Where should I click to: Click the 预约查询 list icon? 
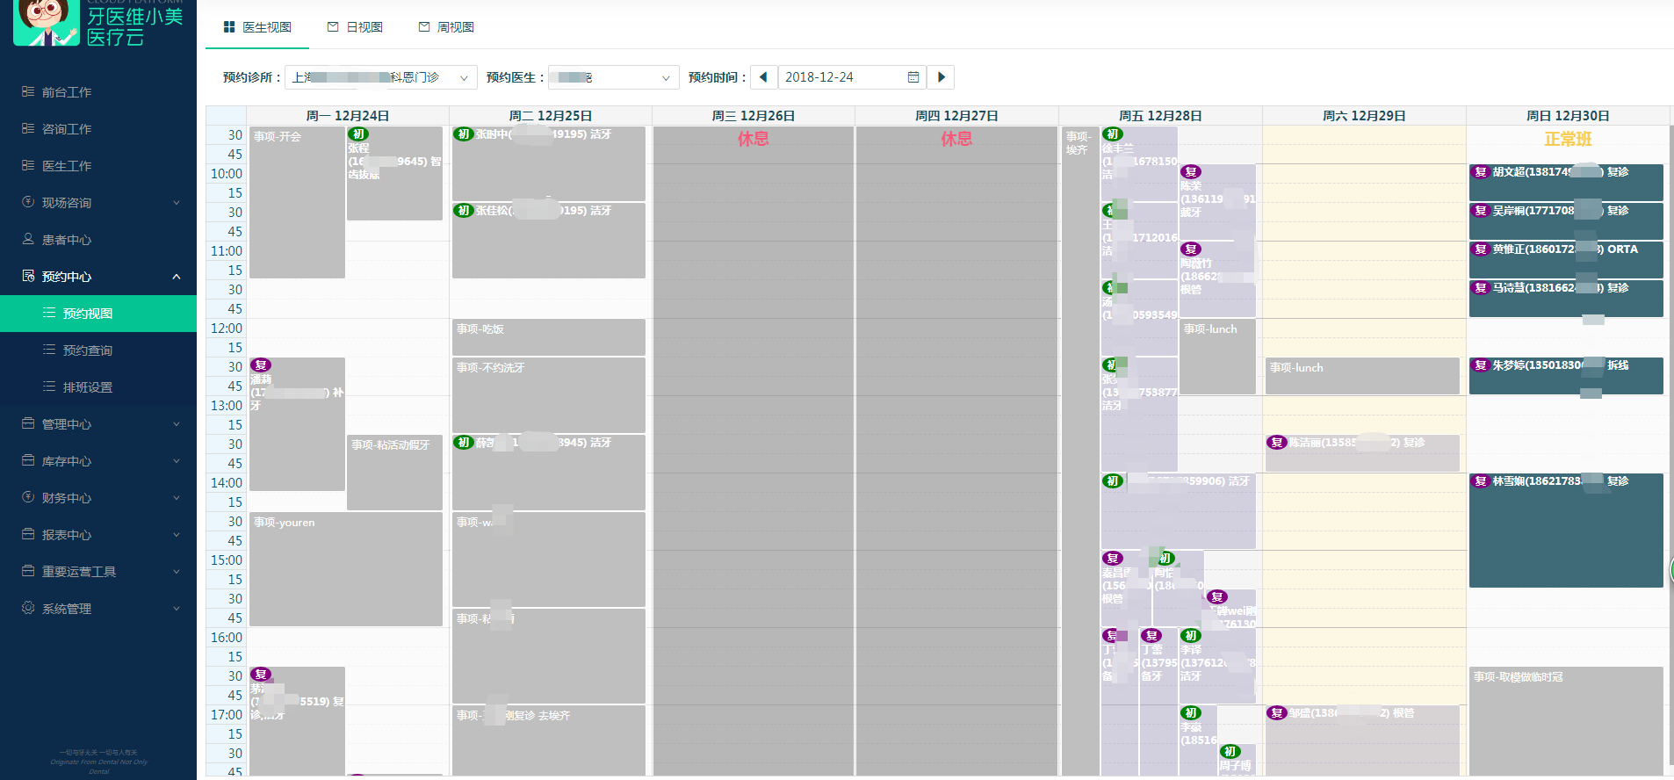(x=49, y=350)
